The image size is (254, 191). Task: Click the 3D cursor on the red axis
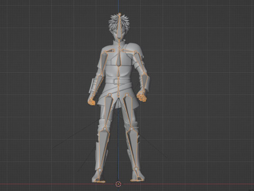(x=118, y=184)
